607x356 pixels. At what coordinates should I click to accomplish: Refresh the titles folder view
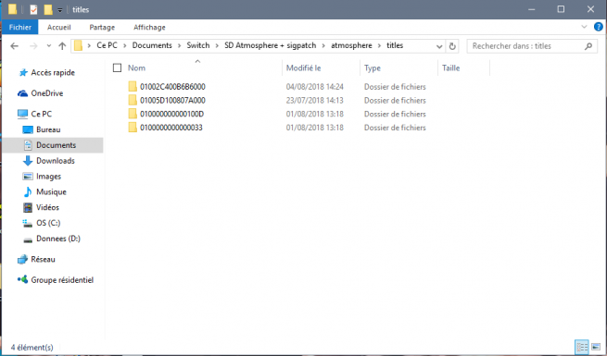pos(452,46)
